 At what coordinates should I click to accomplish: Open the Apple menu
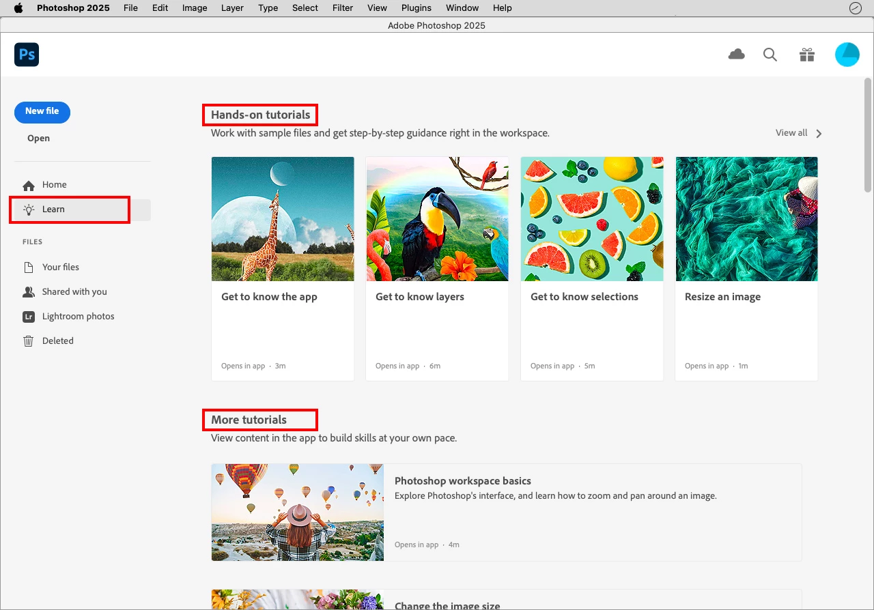[x=18, y=8]
